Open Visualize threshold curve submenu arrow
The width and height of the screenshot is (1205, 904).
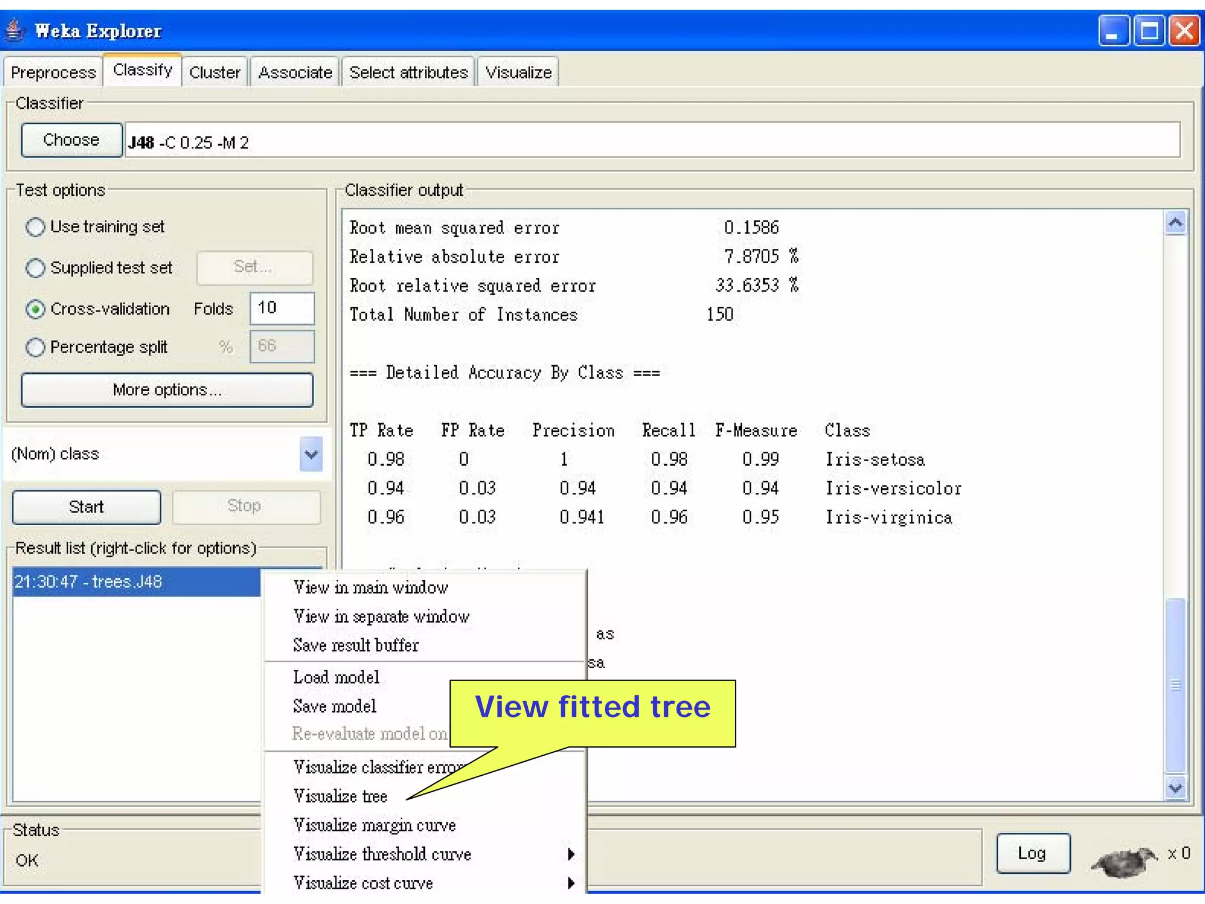571,854
